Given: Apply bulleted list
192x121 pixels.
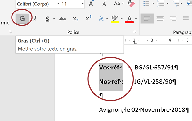Looking at the screenshot, I should pos(147,4).
